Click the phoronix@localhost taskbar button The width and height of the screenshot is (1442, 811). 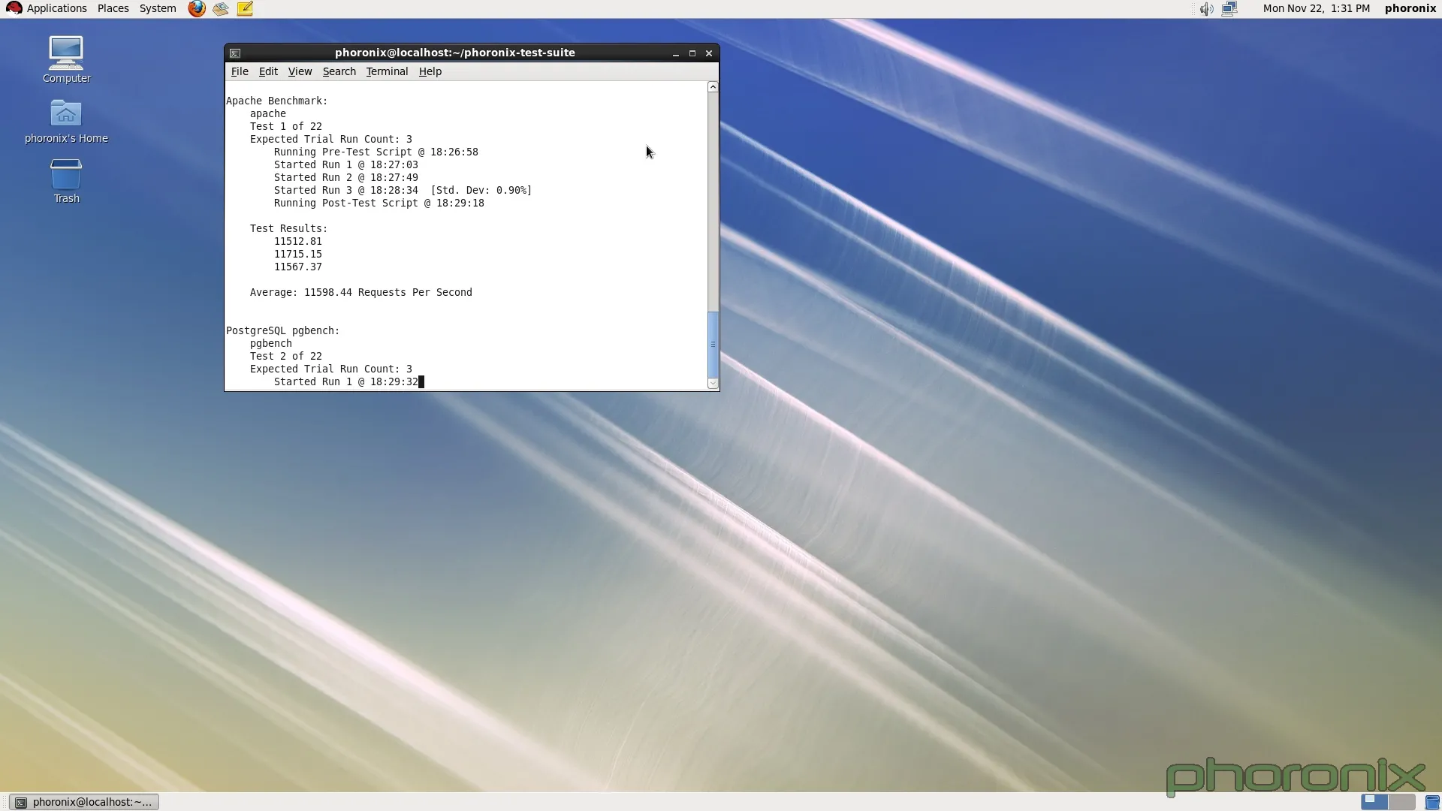pyautogui.click(x=84, y=802)
